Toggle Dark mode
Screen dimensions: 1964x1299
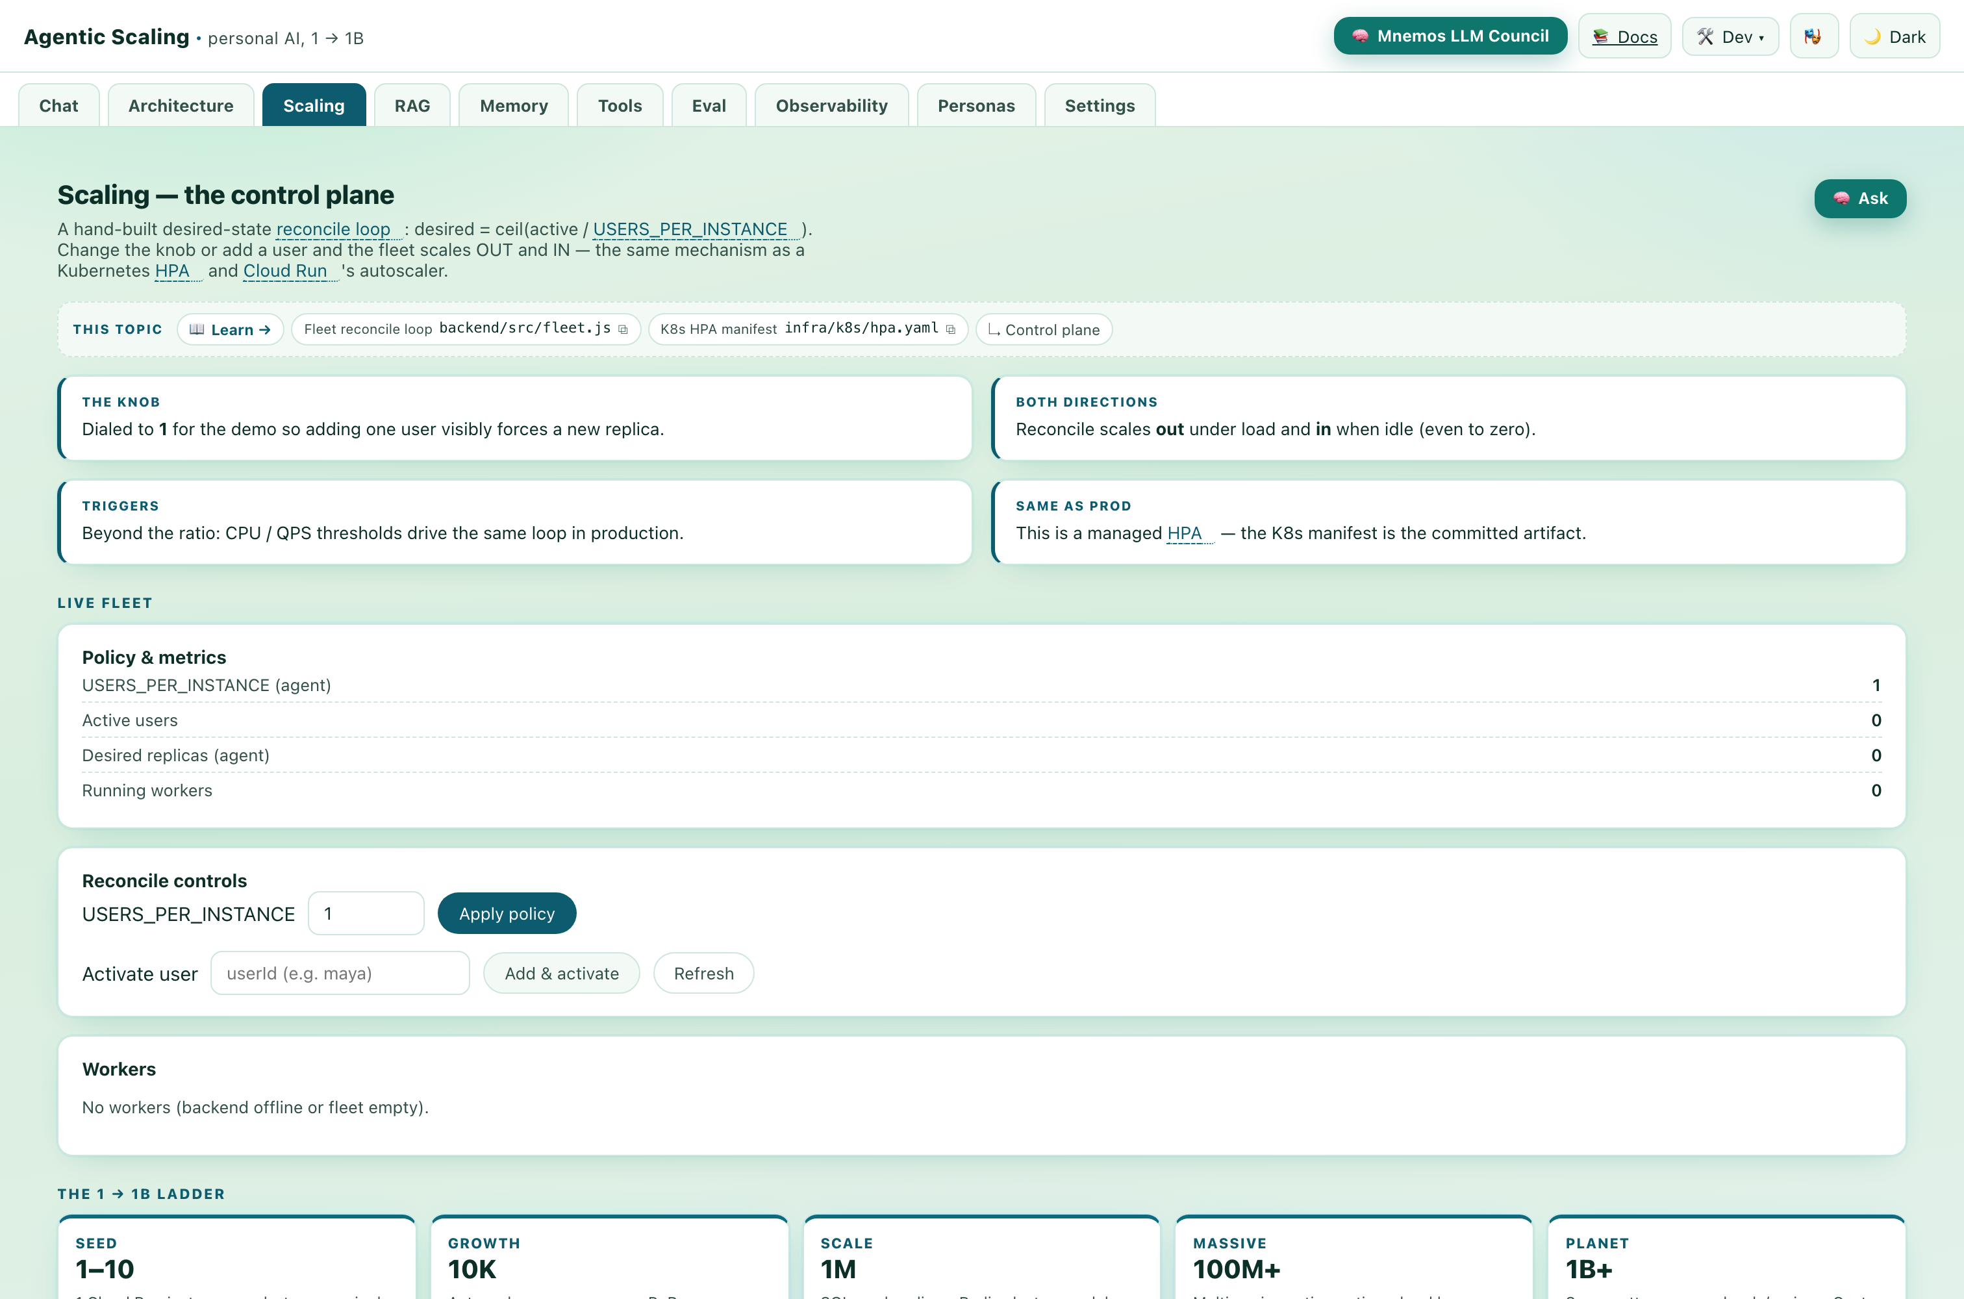(x=1895, y=36)
